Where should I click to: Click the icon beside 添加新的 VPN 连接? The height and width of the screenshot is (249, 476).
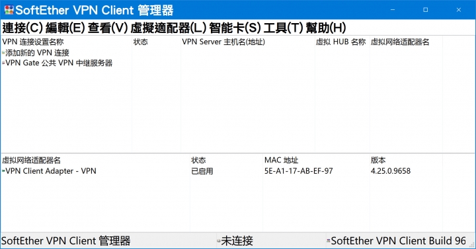(x=3, y=53)
